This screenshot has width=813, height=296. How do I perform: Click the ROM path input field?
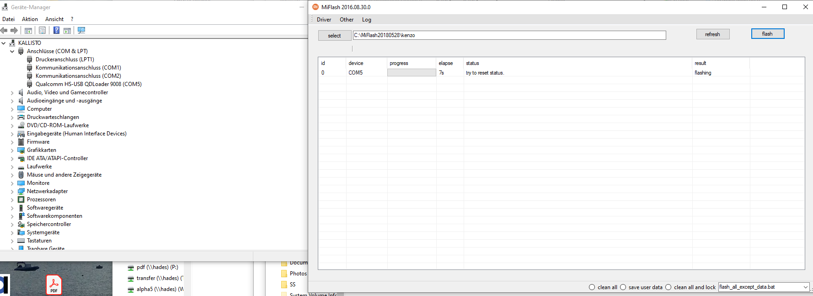[509, 35]
